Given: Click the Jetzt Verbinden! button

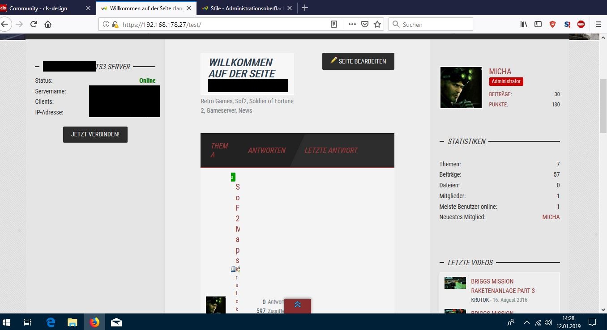Looking at the screenshot, I should click(x=95, y=134).
